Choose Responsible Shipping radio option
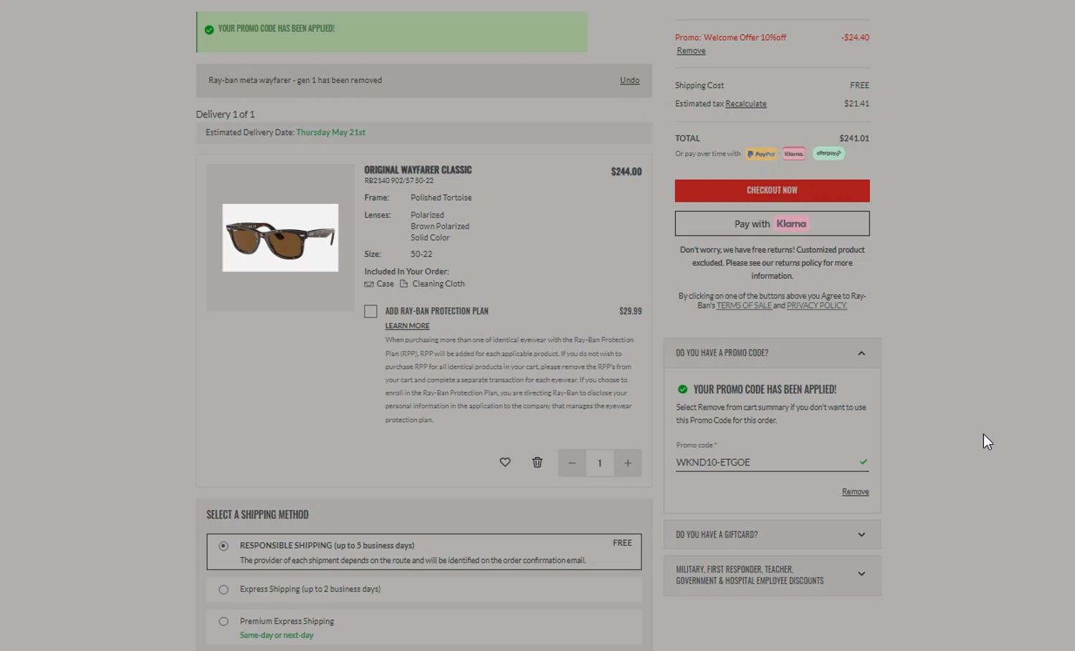This screenshot has width=1075, height=651. click(x=224, y=546)
